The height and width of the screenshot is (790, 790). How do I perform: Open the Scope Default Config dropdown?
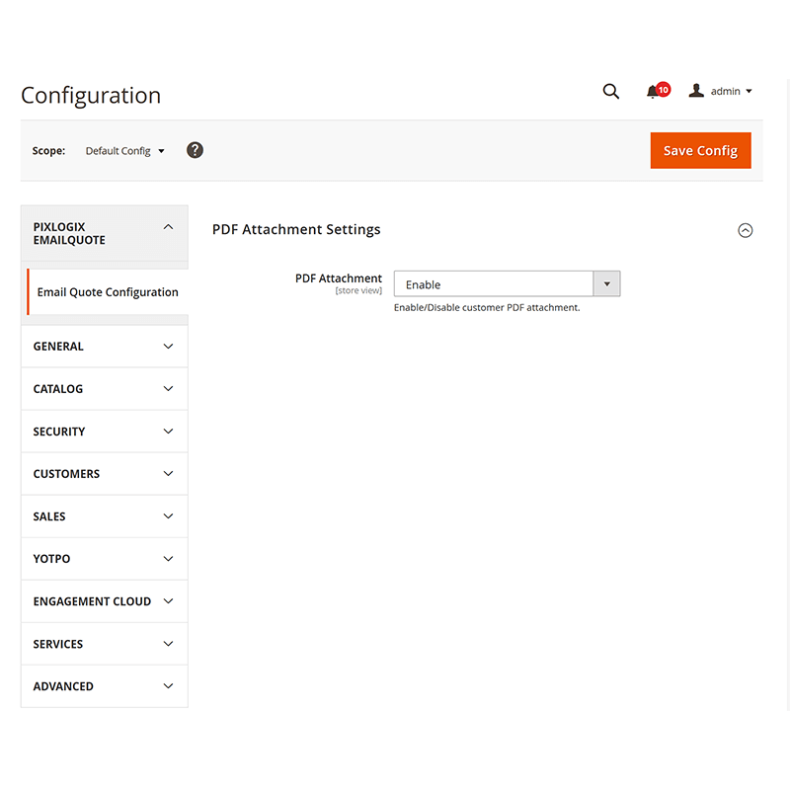click(124, 150)
